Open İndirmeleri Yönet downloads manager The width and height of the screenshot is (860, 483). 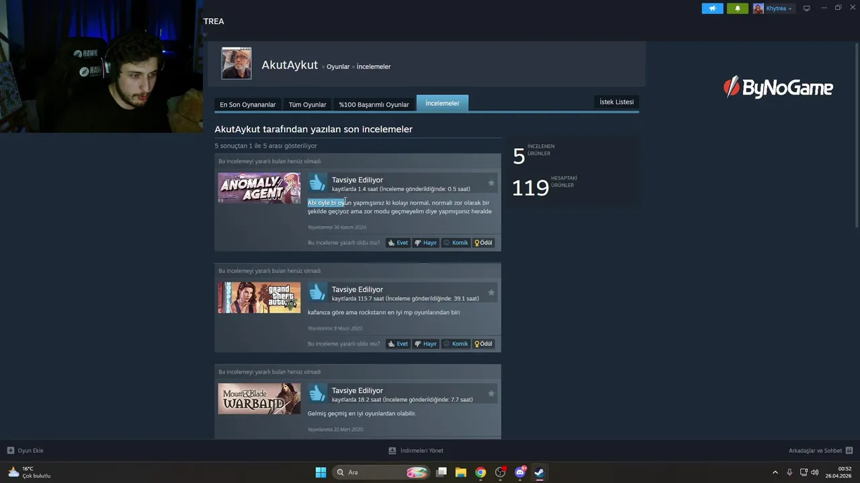416,451
